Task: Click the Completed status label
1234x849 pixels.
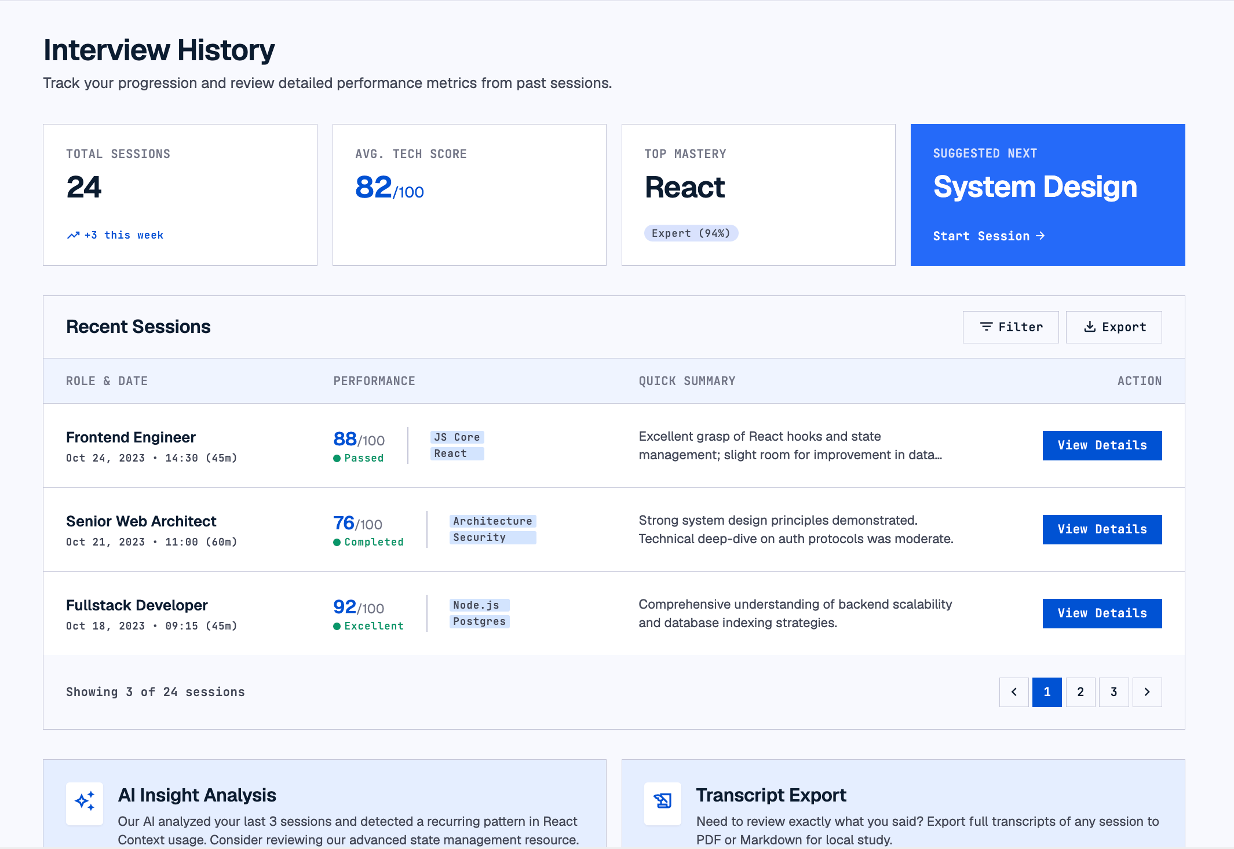Action: [374, 542]
